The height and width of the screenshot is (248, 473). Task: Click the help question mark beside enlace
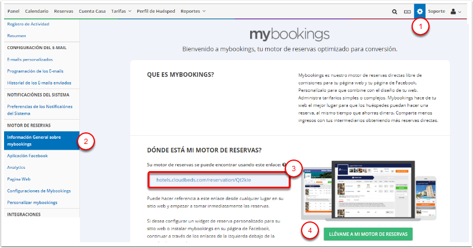(284, 165)
